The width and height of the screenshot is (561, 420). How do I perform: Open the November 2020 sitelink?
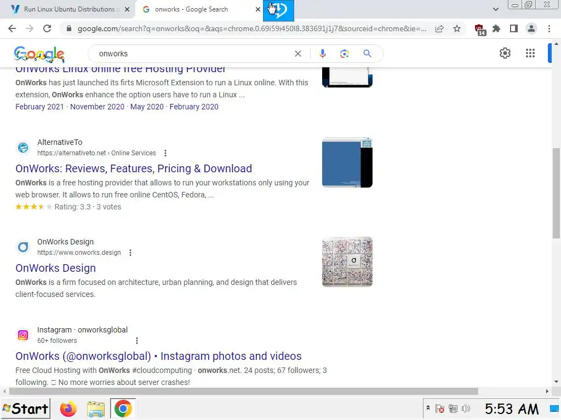[97, 107]
